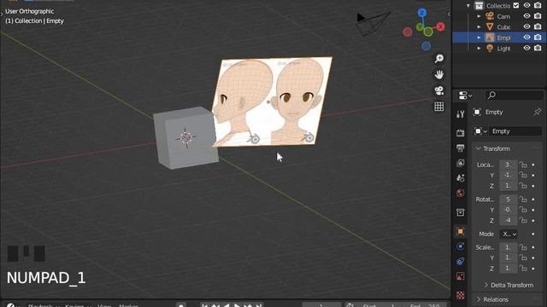547x307 pixels.
Task: Lock the Scale Z value
Action: 523,269
